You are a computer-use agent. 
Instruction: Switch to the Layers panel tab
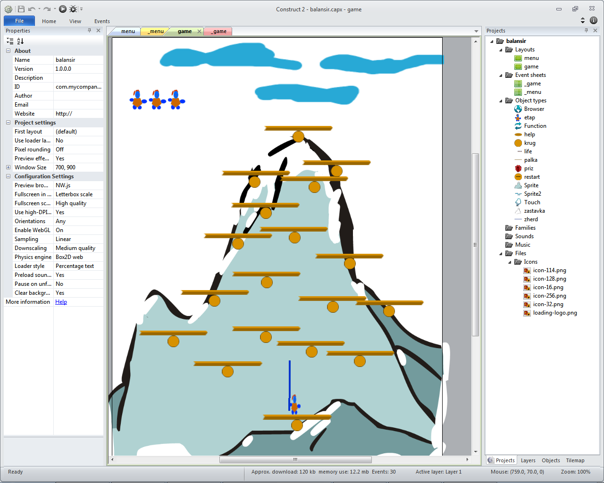[528, 460]
